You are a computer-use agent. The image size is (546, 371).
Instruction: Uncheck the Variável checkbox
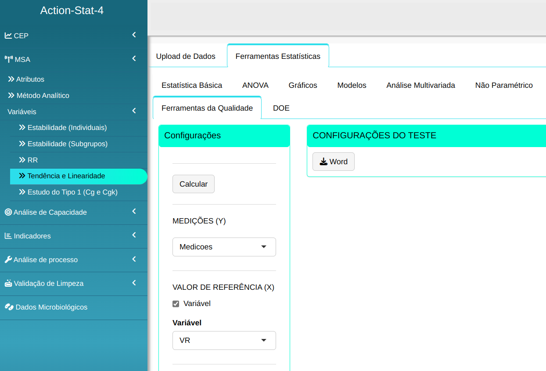pyautogui.click(x=176, y=304)
